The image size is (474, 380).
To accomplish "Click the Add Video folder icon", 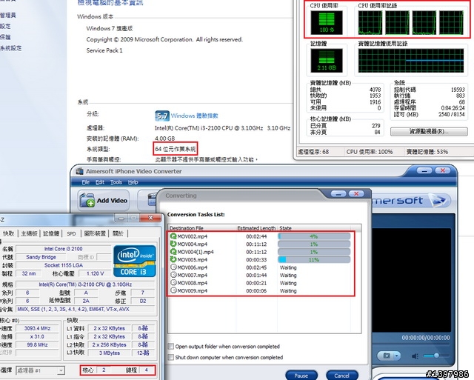I will [x=87, y=200].
